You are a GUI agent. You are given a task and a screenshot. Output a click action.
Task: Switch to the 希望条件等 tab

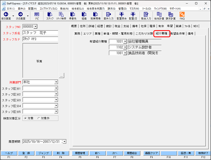click(x=177, y=34)
